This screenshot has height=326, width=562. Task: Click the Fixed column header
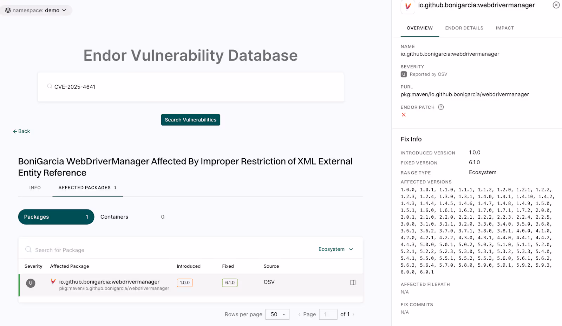[228, 266]
